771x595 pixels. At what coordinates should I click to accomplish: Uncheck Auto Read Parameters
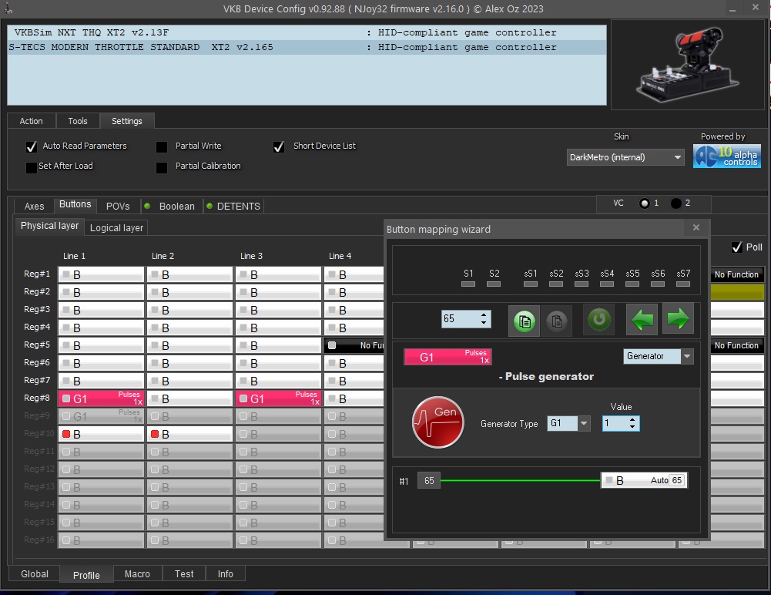(32, 146)
